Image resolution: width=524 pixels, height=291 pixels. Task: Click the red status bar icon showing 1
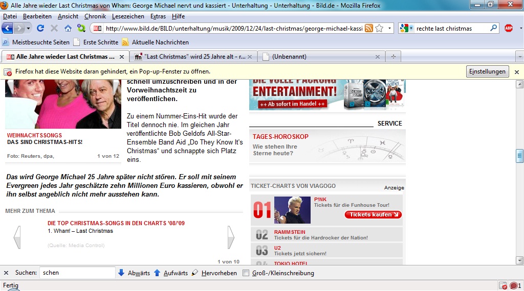click(x=515, y=286)
